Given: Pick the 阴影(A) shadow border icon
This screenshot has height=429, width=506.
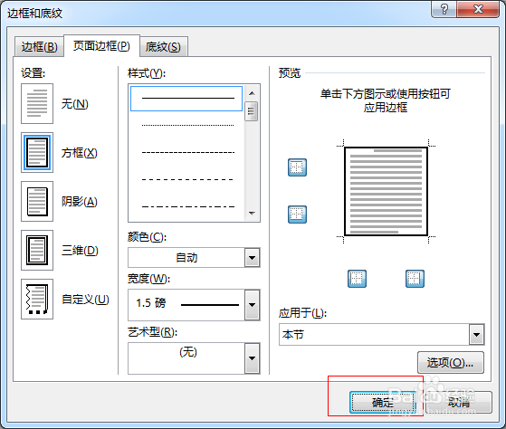Looking at the screenshot, I should pos(37,201).
